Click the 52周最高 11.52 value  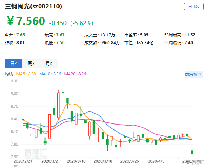click(x=180, y=35)
